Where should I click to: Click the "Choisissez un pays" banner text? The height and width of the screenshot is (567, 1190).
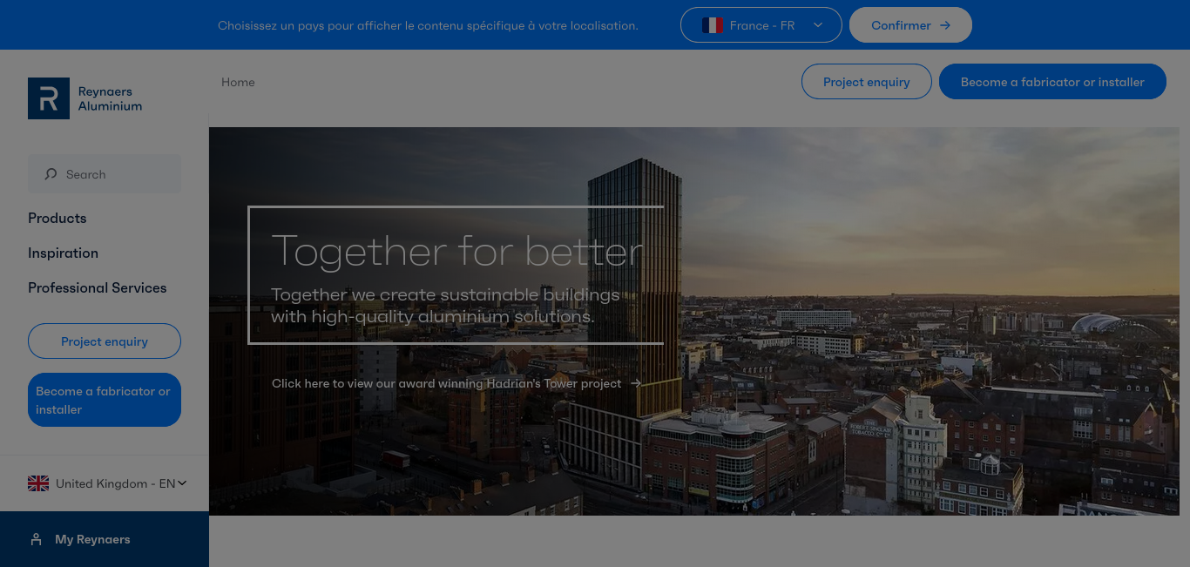coord(428,25)
